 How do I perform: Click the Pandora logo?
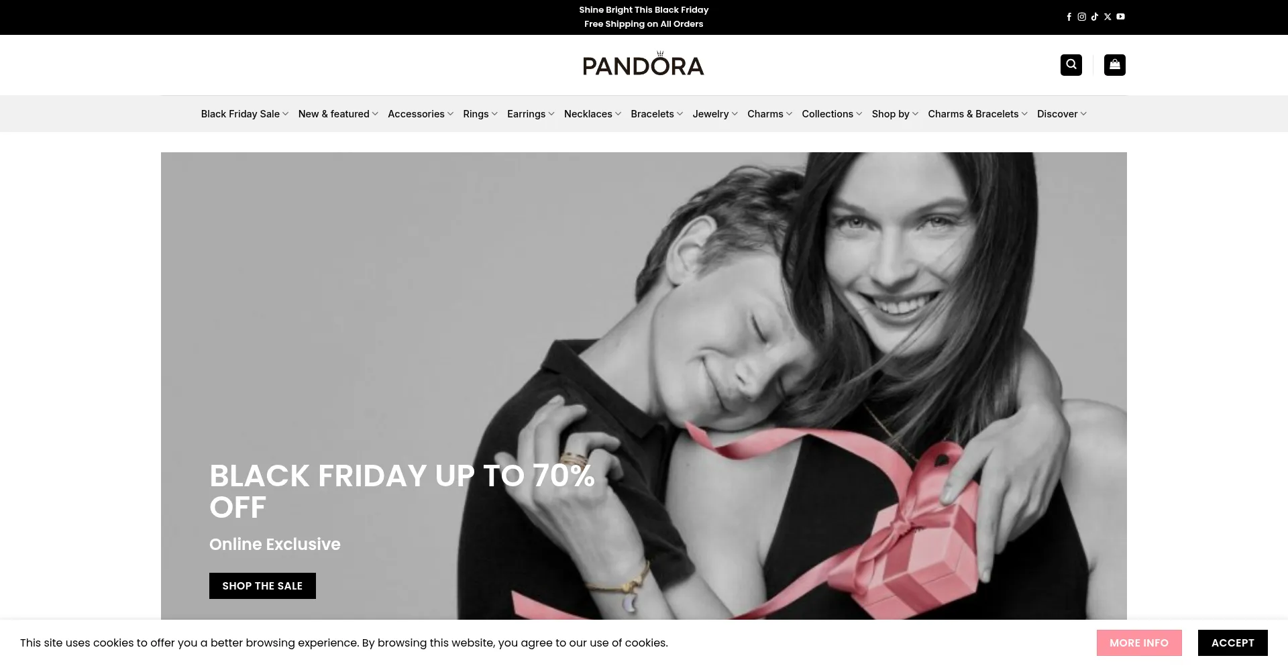643,64
